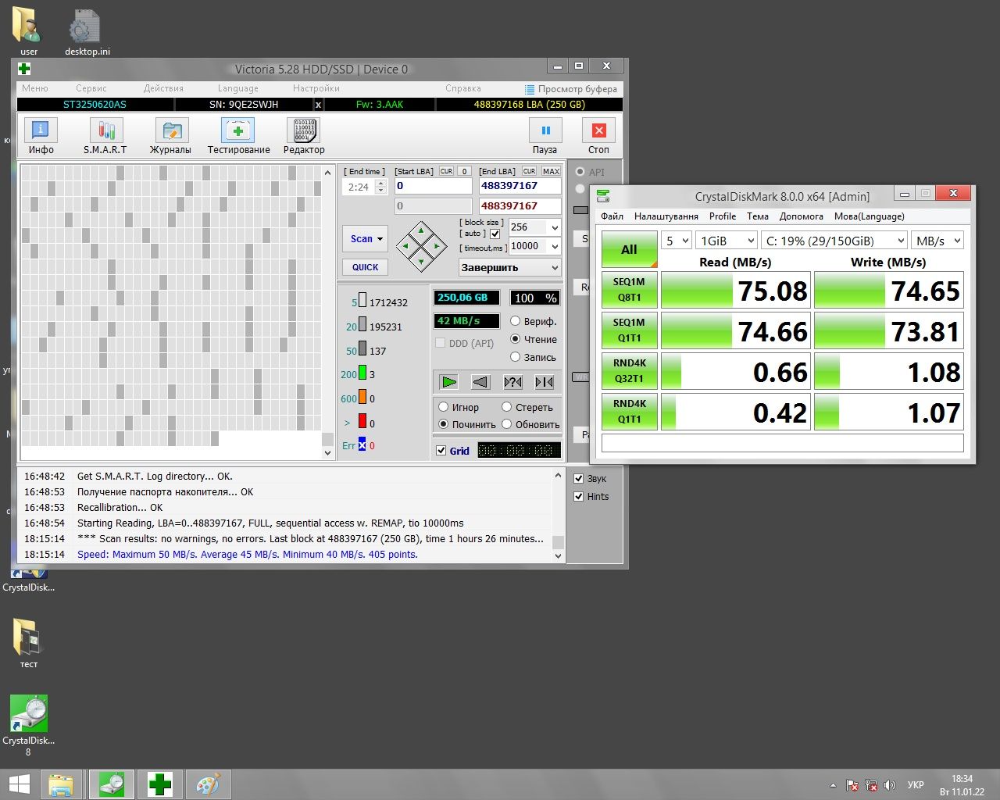1000x800 pixels.
Task: Open the Действия menu in Victoria
Action: (163, 88)
